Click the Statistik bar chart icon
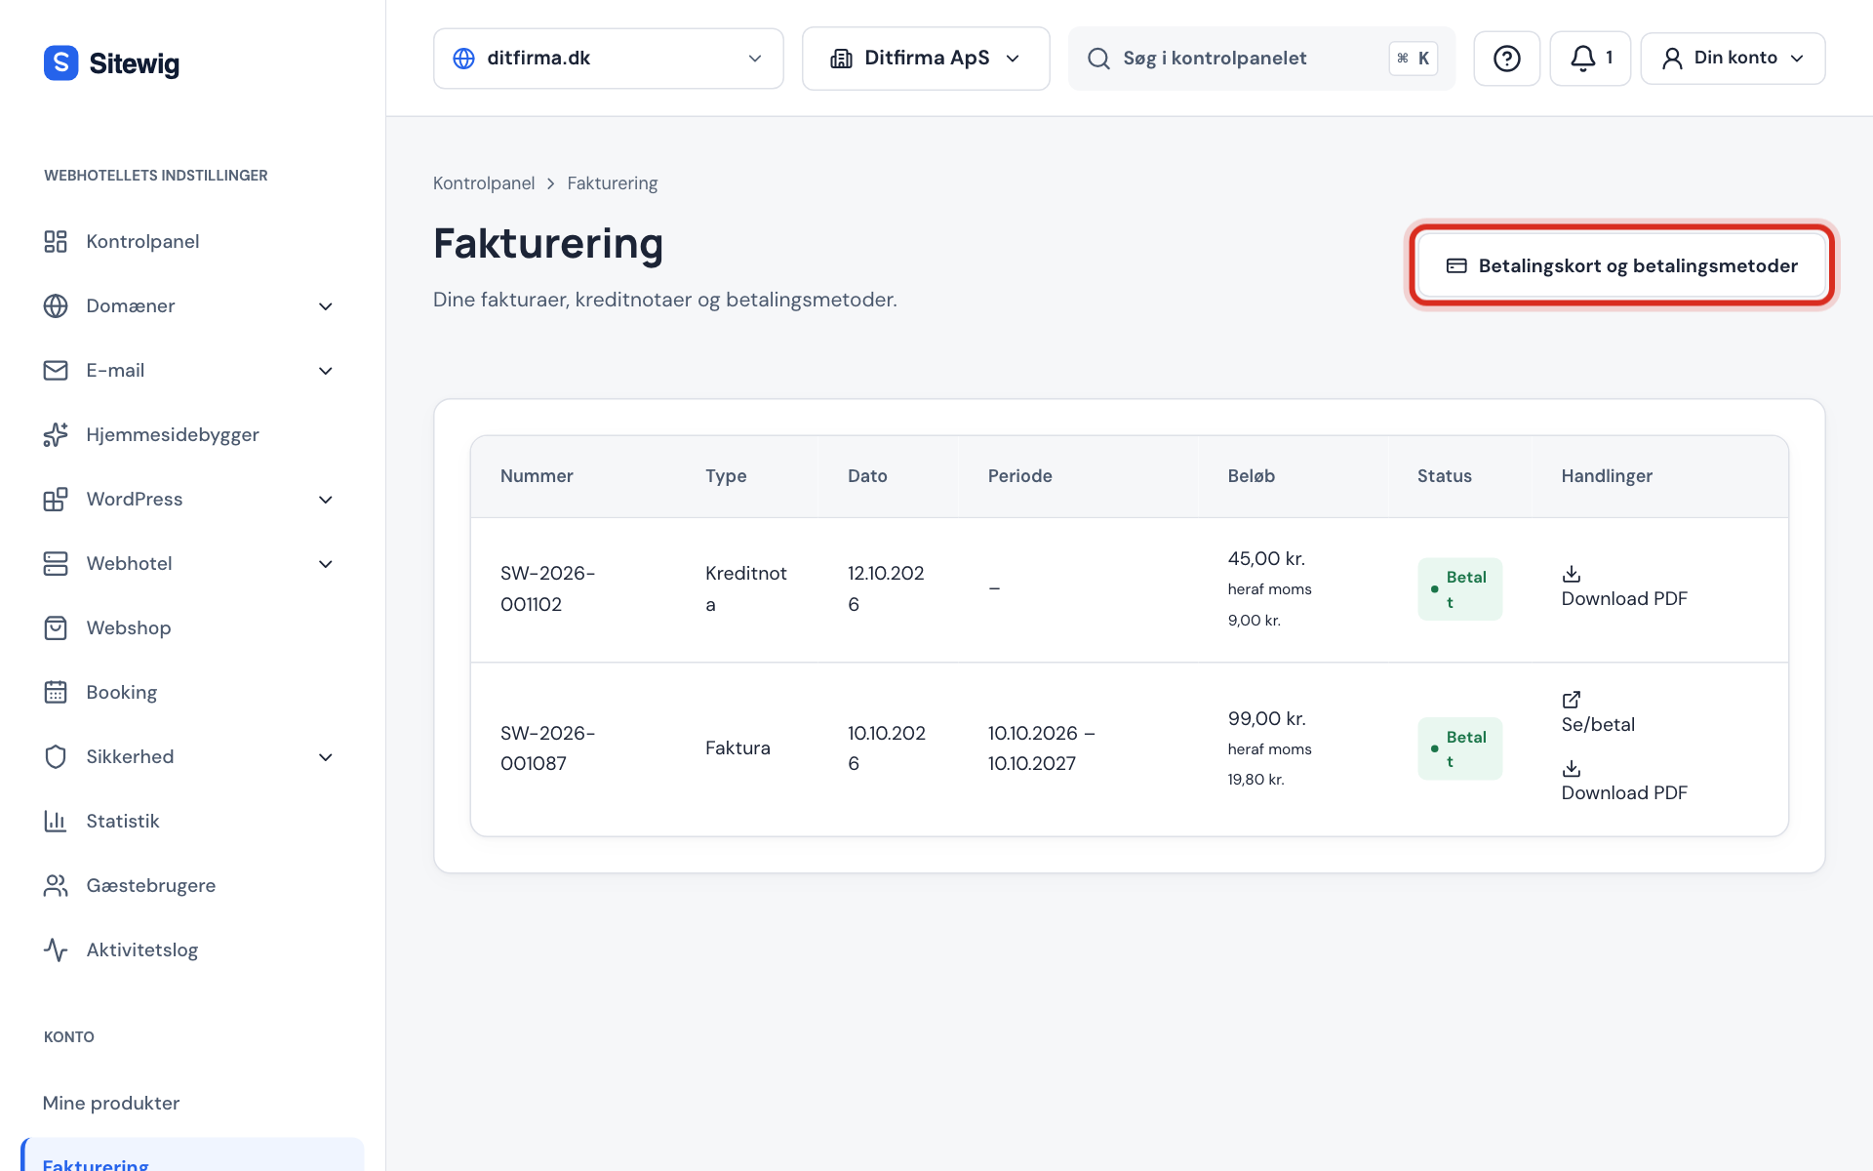This screenshot has width=1873, height=1171. (x=56, y=822)
